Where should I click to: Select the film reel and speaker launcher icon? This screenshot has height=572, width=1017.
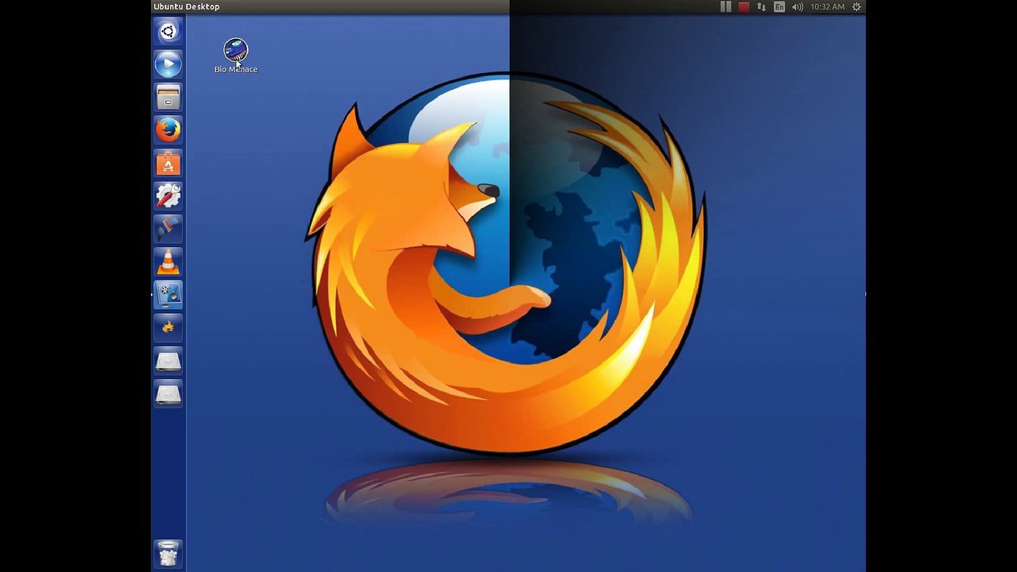tap(168, 295)
